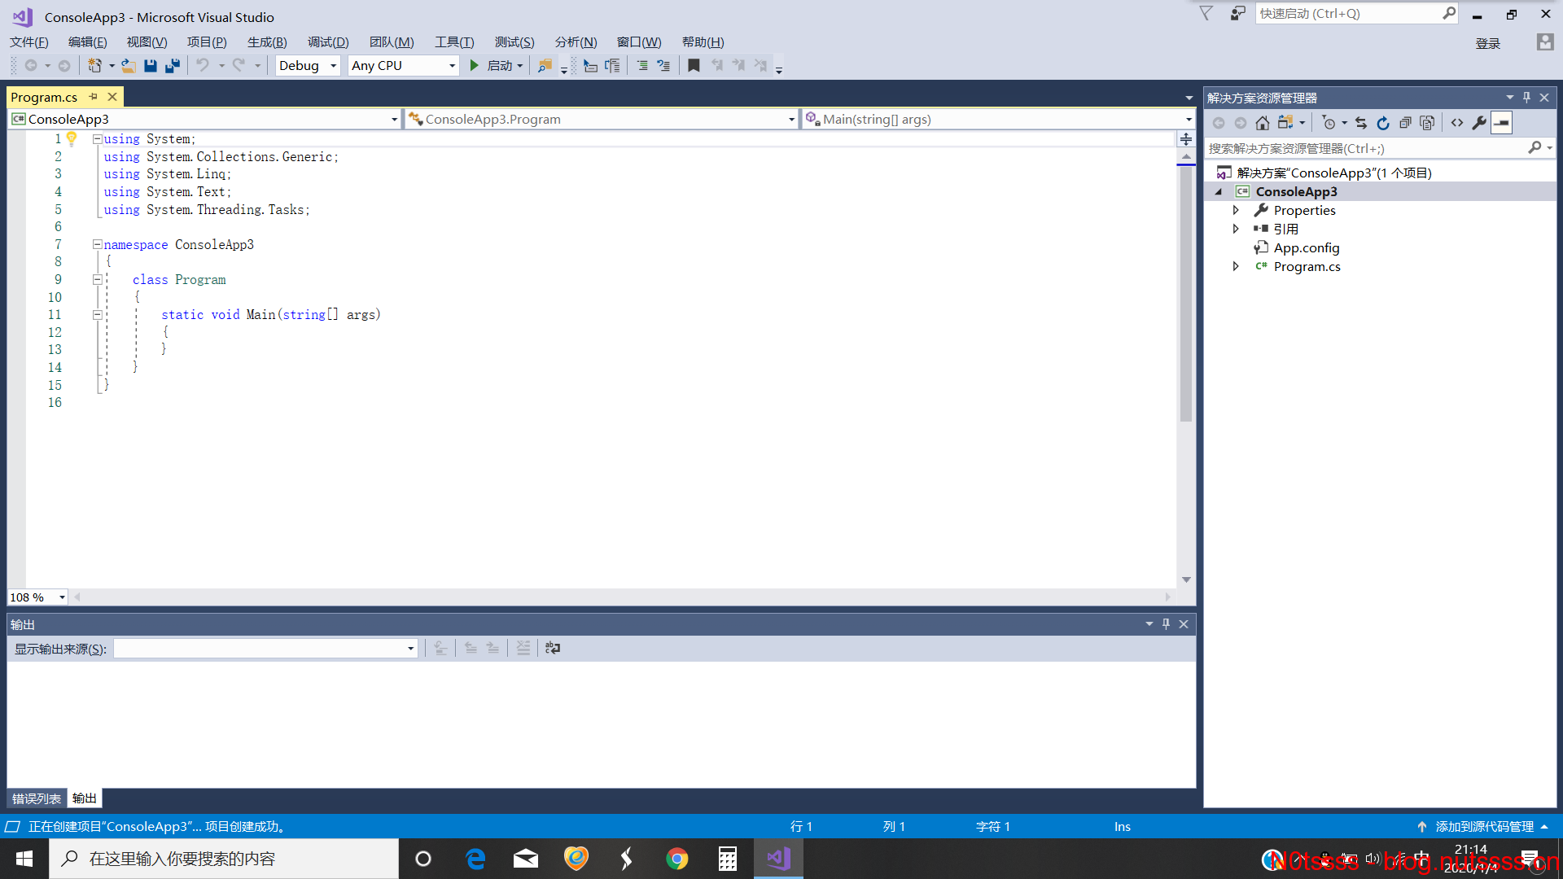Save the current file with disk icon
Screen dimensions: 1563x879
[151, 66]
